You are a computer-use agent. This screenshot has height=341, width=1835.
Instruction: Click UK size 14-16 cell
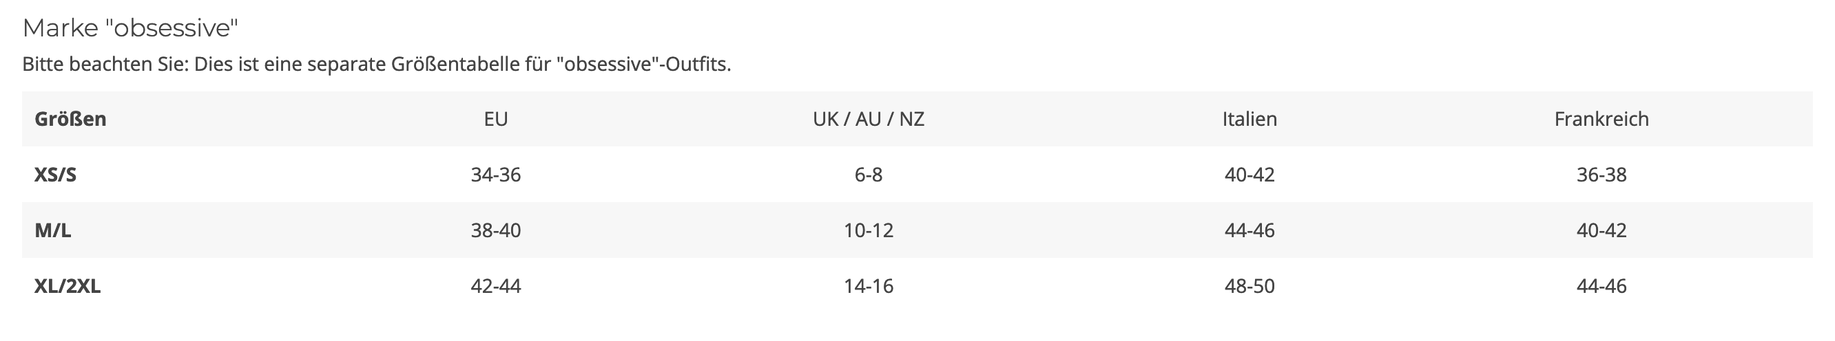point(869,285)
